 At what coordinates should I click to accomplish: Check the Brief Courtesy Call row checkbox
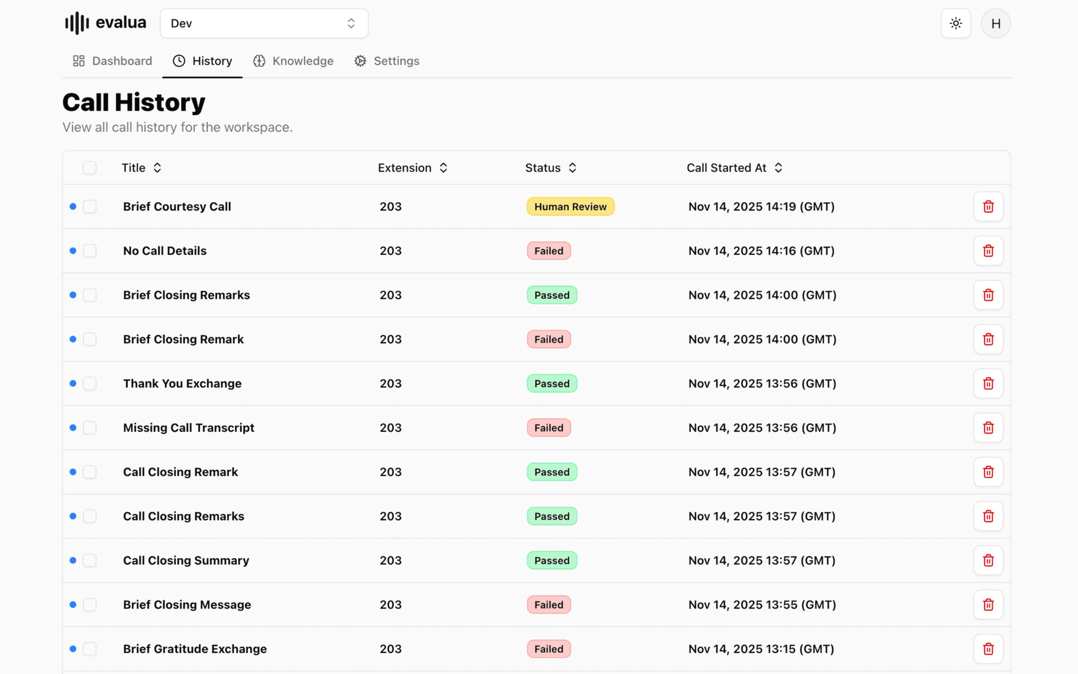(89, 206)
